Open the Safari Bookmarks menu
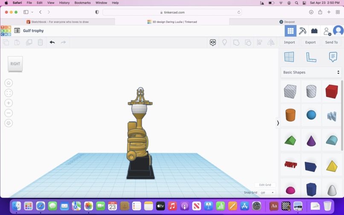Image resolution: width=344 pixels, height=215 pixels. click(x=82, y=3)
